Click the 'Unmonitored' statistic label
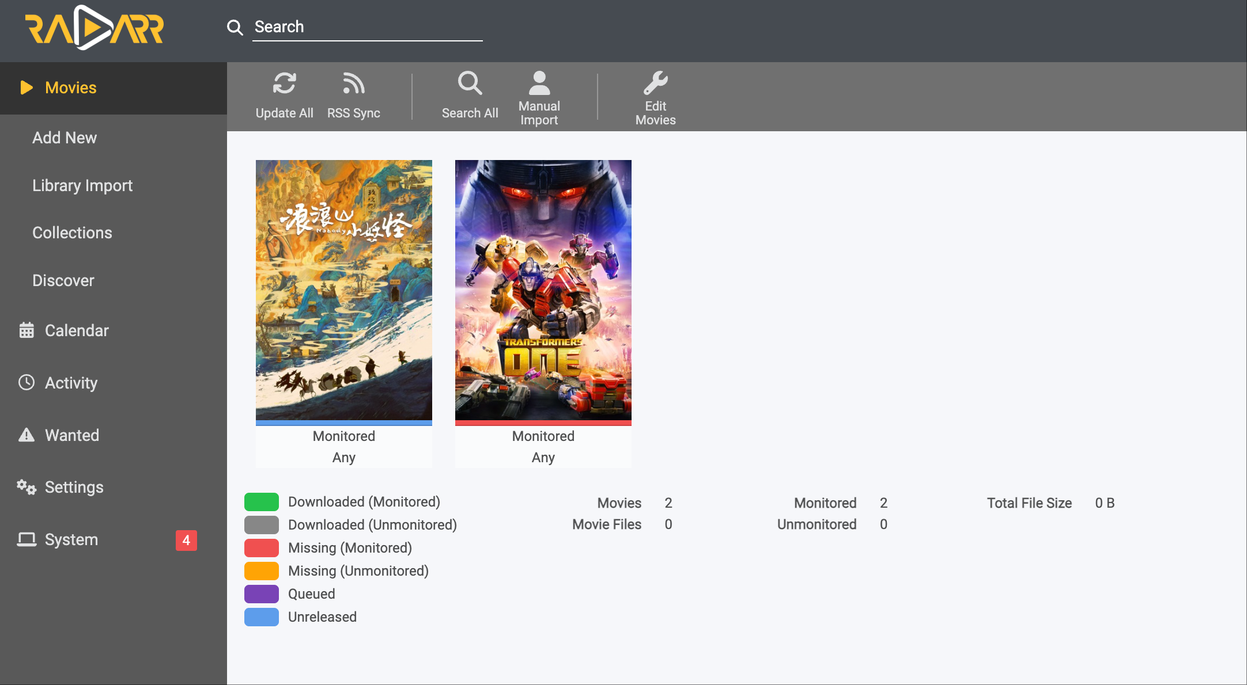The image size is (1247, 685). click(x=817, y=524)
